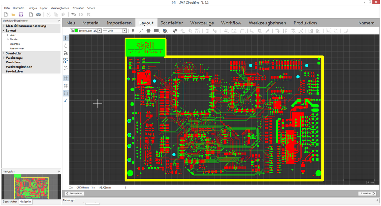Viewport: 381px width, 206px height.
Task: Open the Linie line style dropdown
Action: pyautogui.click(x=124, y=31)
